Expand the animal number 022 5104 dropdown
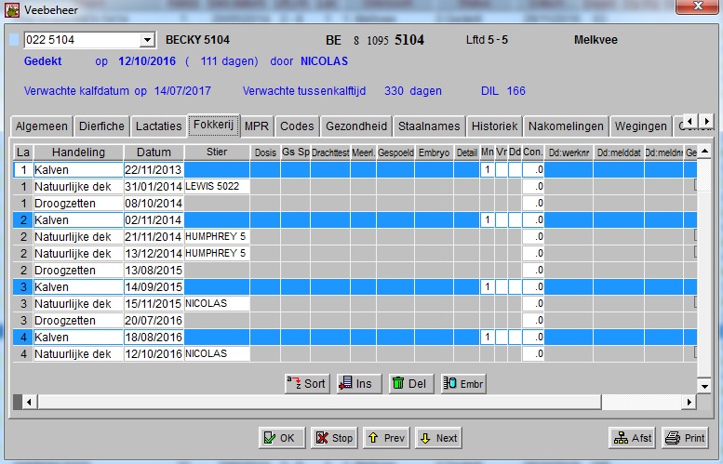Viewport: 723px width, 464px height. coord(146,40)
